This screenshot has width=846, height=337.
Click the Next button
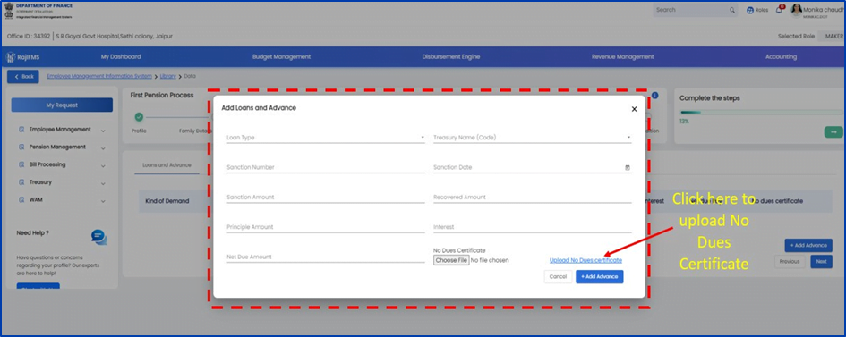[821, 262]
